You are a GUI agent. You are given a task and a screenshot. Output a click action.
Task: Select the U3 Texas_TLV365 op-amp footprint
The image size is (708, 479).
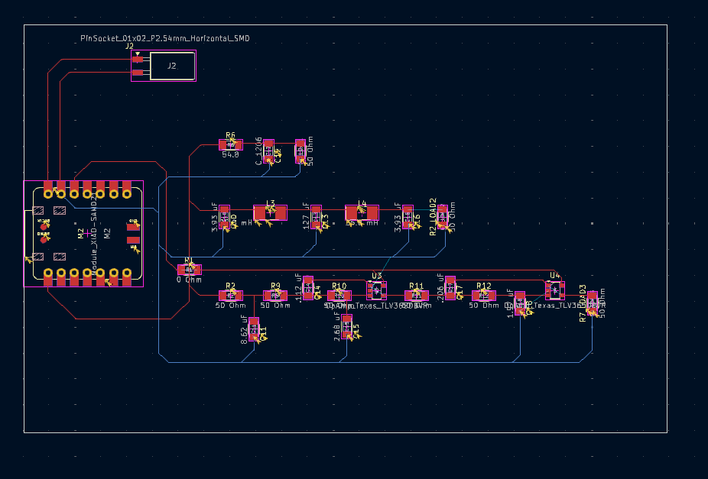pos(376,291)
